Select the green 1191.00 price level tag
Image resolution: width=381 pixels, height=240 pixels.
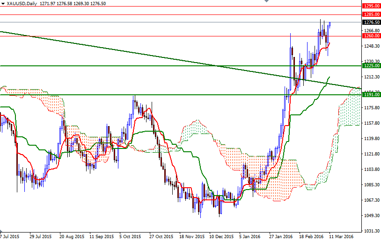click(x=371, y=95)
